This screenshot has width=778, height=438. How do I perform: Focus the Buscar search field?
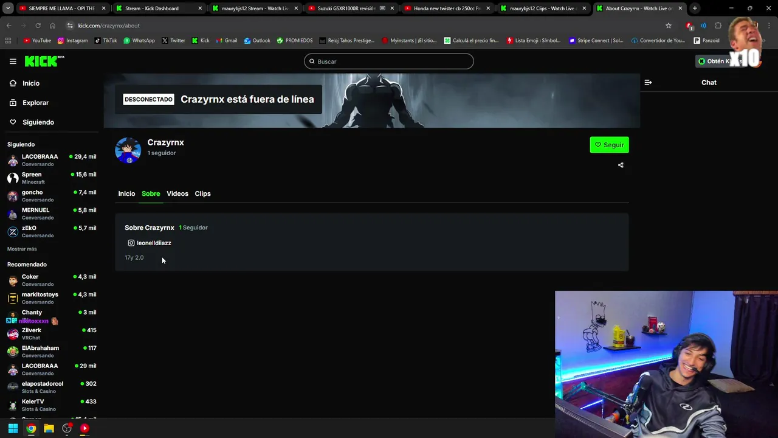tap(389, 61)
